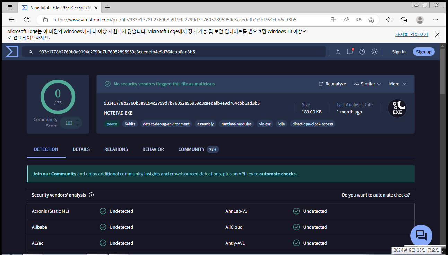This screenshot has height=255, width=448.
Task: Click the Acronis (Static ML) vendor name
Action: tap(50, 211)
